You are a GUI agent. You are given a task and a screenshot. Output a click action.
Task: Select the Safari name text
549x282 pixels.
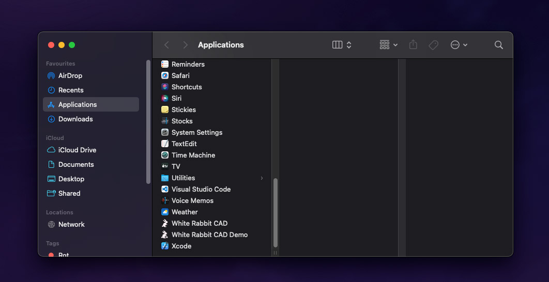(180, 75)
